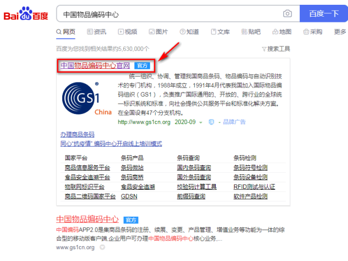Image resolution: width=348 pixels, height=261 pixels.
Task: Click the GS1 China logo thumbnail
Action: coord(87,98)
